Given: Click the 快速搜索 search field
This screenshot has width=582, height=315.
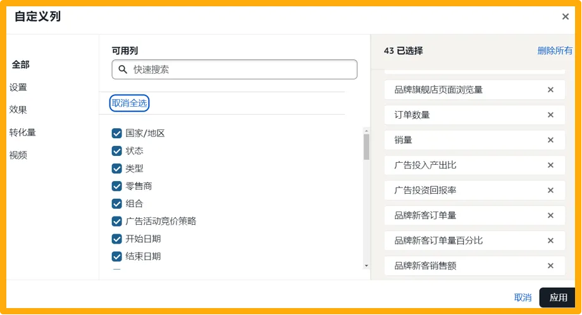Looking at the screenshot, I should point(240,69).
